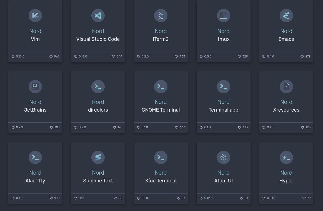Image resolution: width=323 pixels, height=211 pixels.
Task: Open the Nord Emacs port title
Action: tap(286, 35)
